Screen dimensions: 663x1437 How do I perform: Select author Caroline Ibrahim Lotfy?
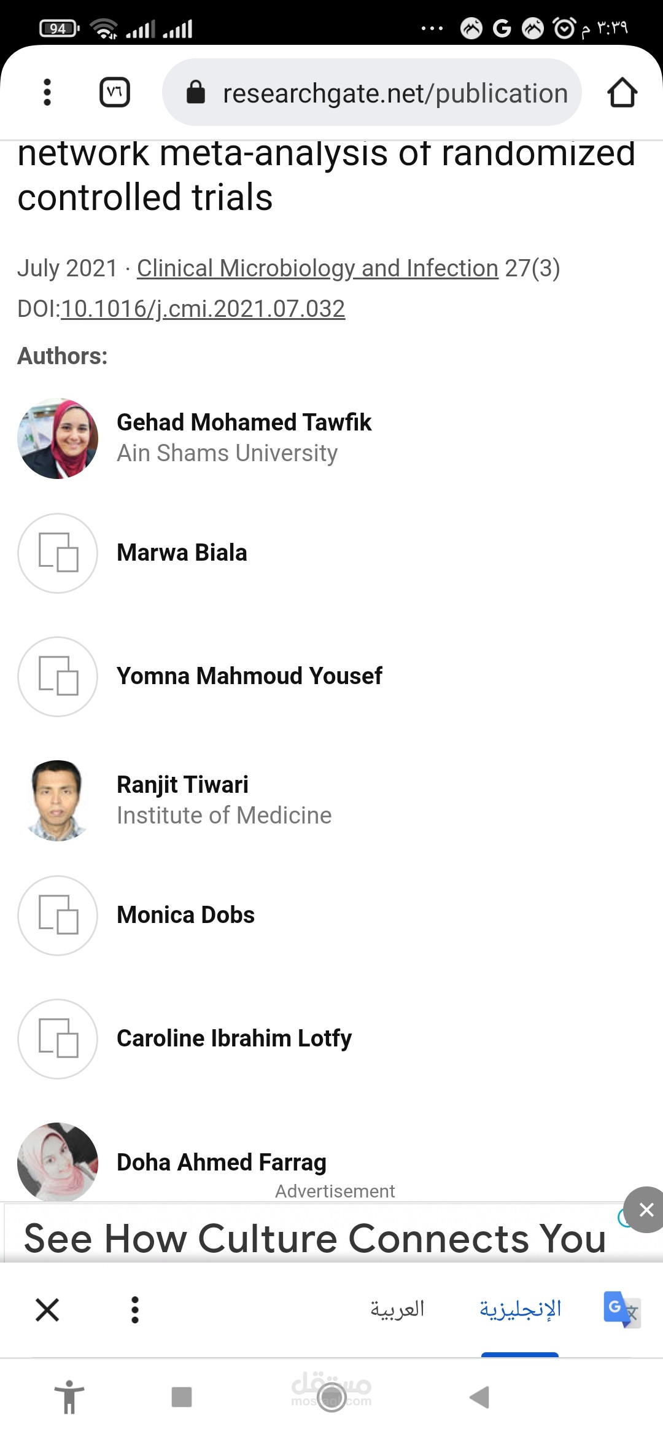(234, 1038)
